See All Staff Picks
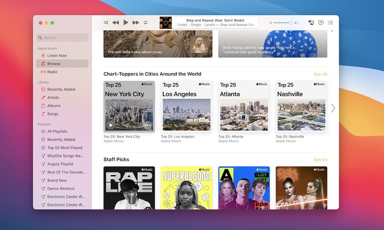 click(320, 160)
